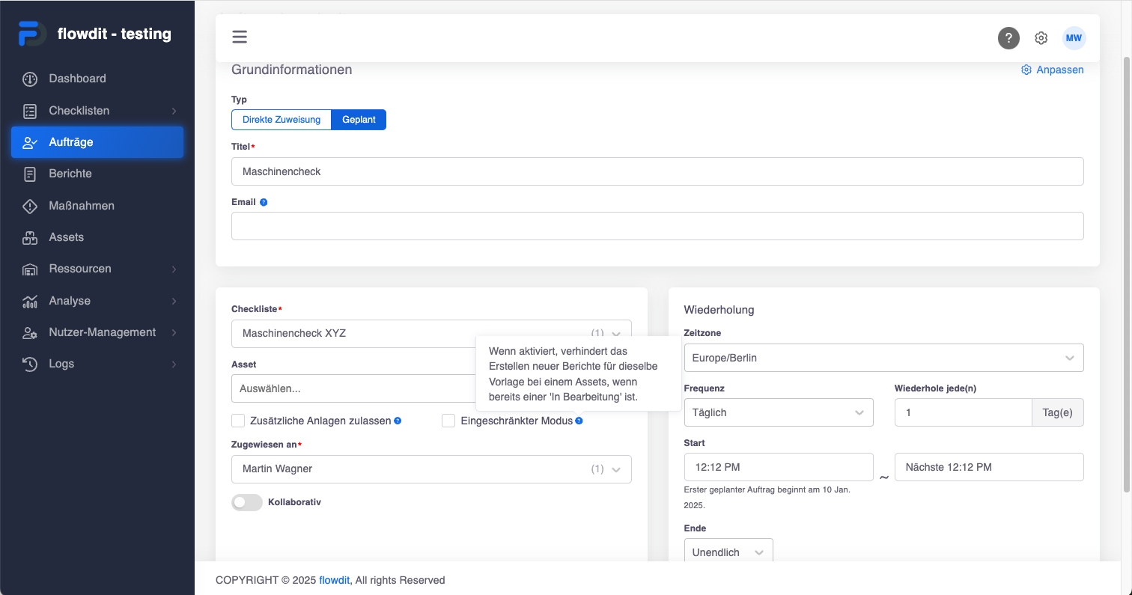Go to Berichte in the sidebar
The image size is (1132, 595).
coord(70,174)
